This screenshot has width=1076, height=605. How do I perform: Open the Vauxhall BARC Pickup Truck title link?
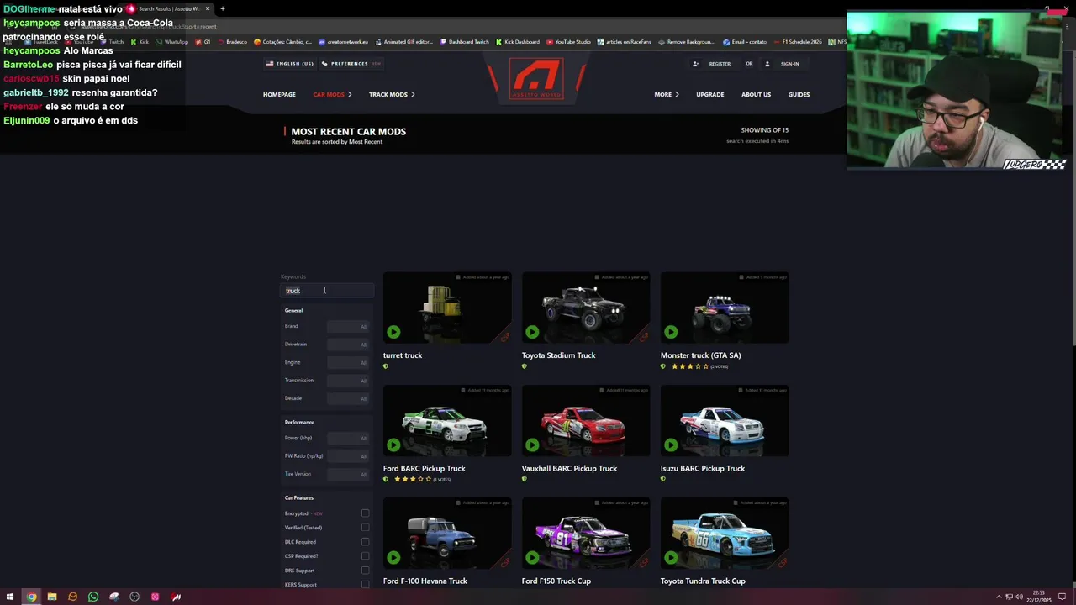pos(569,468)
